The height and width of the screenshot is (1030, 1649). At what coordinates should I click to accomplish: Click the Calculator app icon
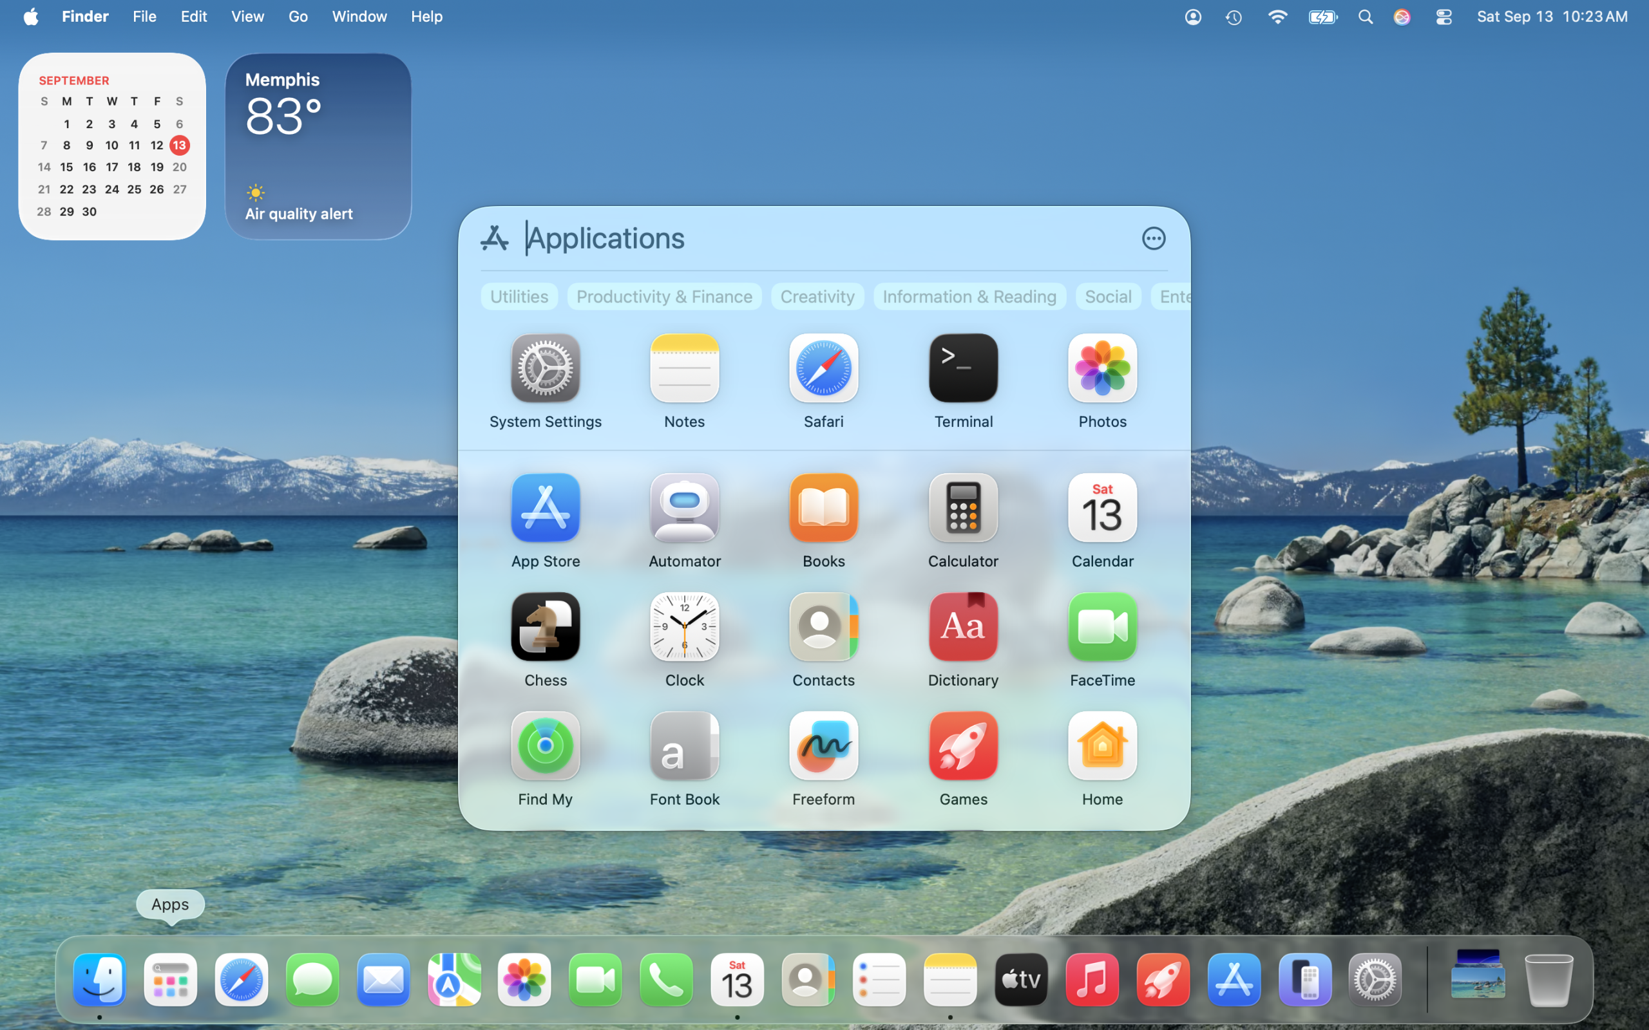click(x=962, y=508)
